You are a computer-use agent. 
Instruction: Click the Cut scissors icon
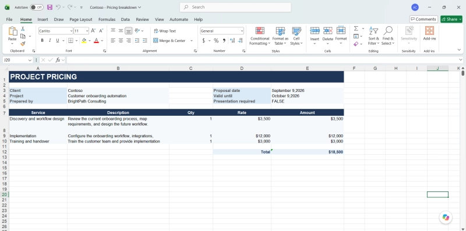[23, 29]
